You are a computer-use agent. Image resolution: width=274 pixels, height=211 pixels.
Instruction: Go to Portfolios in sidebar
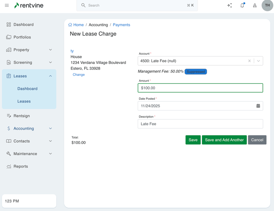click(x=22, y=37)
